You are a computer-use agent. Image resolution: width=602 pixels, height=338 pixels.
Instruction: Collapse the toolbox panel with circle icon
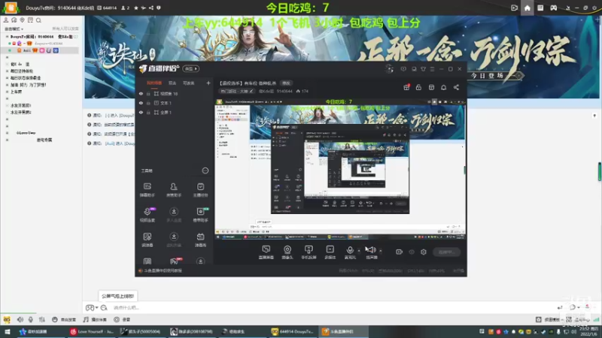tap(205, 171)
